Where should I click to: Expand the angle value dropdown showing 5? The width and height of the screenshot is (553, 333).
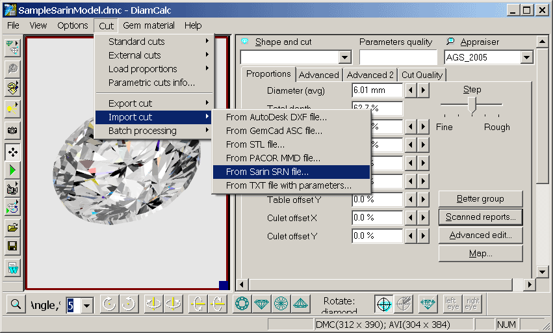click(87, 305)
